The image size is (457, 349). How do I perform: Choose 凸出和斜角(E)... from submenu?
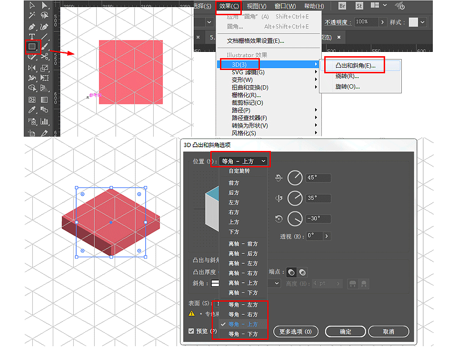tap(360, 66)
